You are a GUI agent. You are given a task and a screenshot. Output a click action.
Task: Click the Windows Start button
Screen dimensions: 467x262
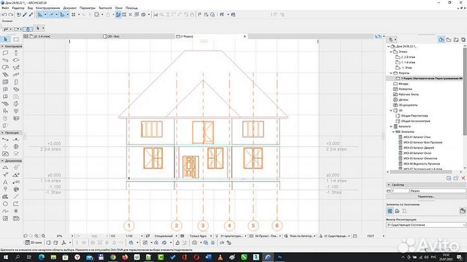5,257
